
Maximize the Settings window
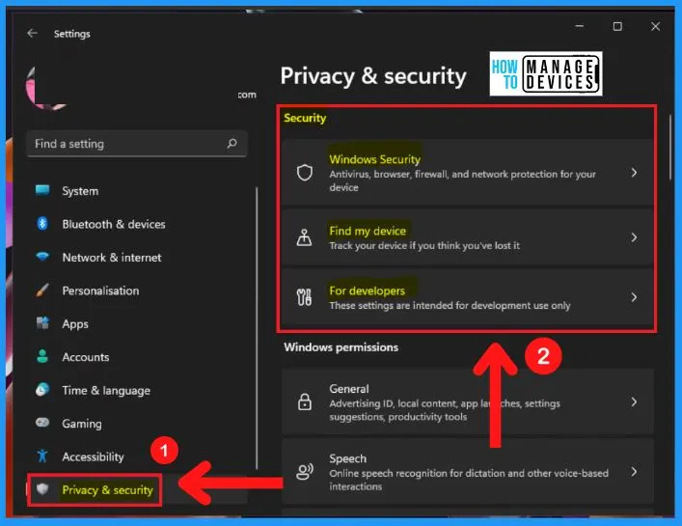pyautogui.click(x=617, y=26)
